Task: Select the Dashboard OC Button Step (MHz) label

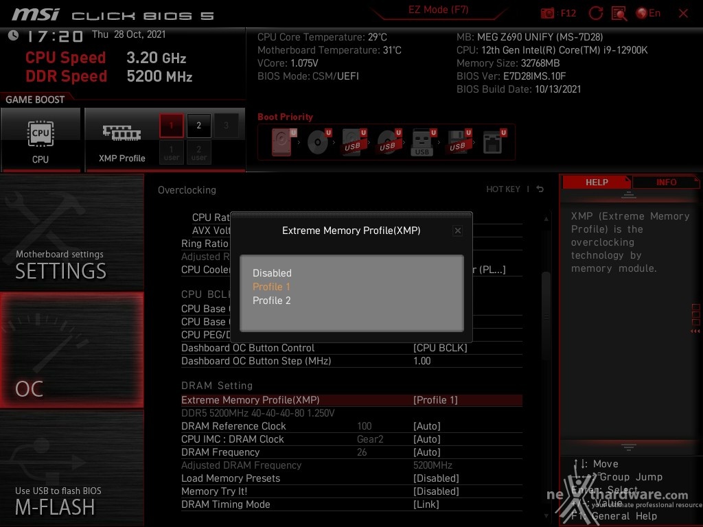Action: [x=256, y=361]
